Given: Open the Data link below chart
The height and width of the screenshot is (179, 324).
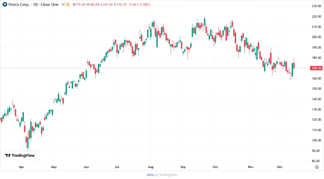Looking at the screenshot, I should click(x=150, y=175).
